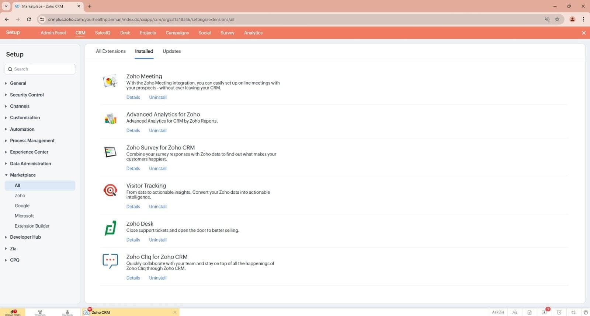Click the Ask Zia button

(x=498, y=312)
